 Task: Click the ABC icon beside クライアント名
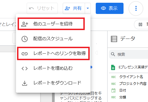point(113,77)
